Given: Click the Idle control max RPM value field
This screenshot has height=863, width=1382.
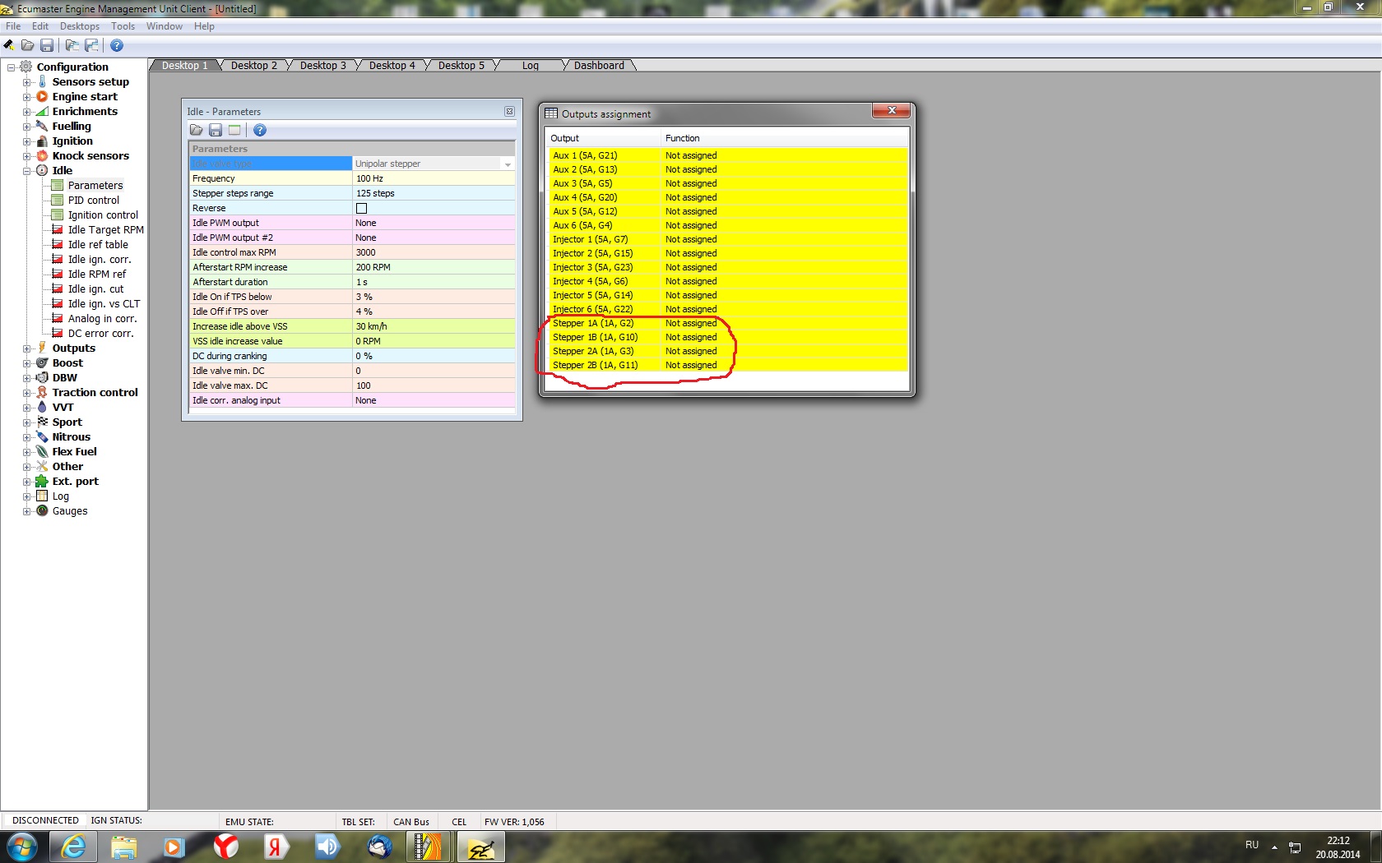Looking at the screenshot, I should pyautogui.click(x=433, y=252).
